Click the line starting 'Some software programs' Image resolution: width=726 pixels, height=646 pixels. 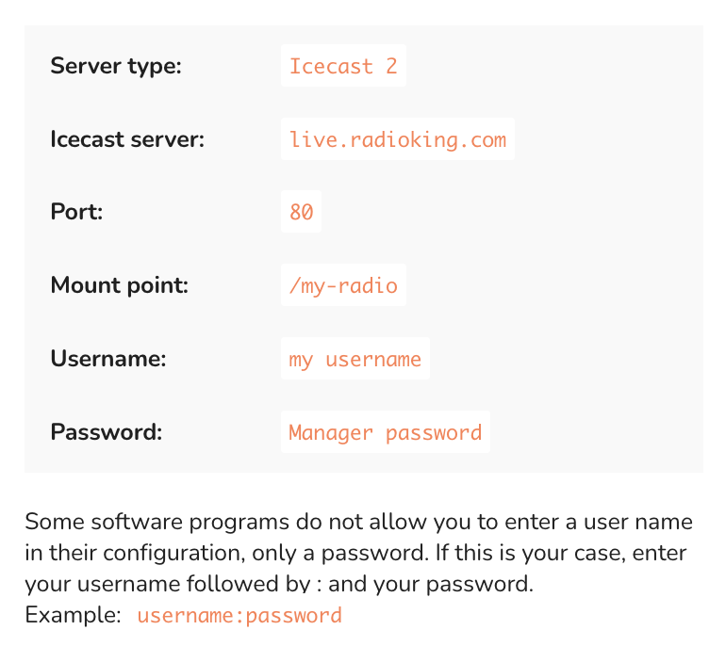coord(189,522)
